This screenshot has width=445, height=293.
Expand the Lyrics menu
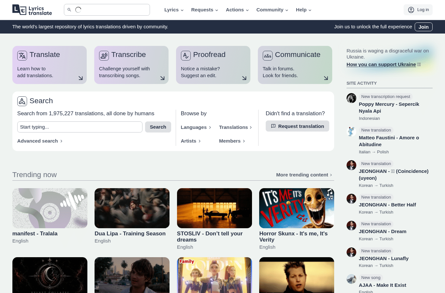point(174,10)
